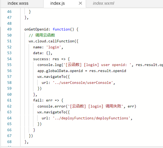Click line number 64 in gutter
Image resolution: width=163 pixels, height=148 pixels.
point(9,118)
